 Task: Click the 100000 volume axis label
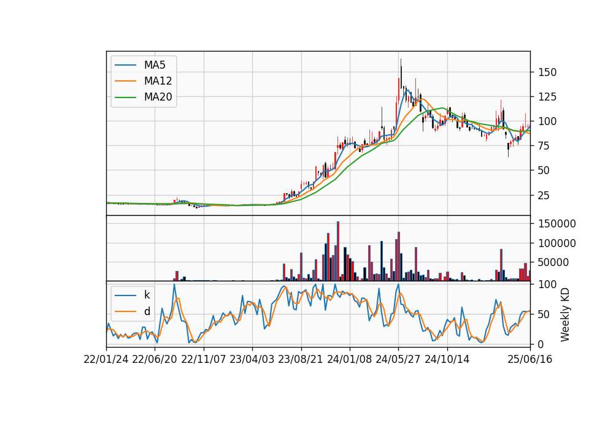pyautogui.click(x=557, y=243)
